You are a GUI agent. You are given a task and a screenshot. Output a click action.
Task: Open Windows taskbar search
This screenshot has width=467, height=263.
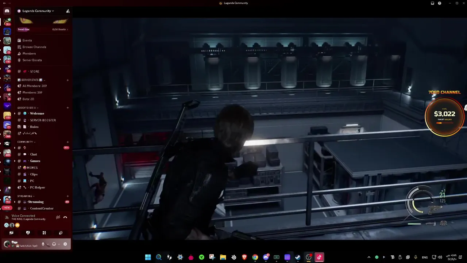159,257
